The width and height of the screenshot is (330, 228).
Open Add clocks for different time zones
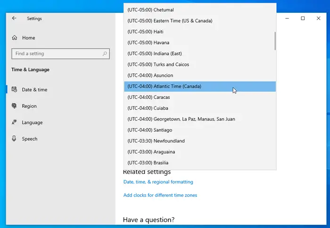[x=160, y=195]
